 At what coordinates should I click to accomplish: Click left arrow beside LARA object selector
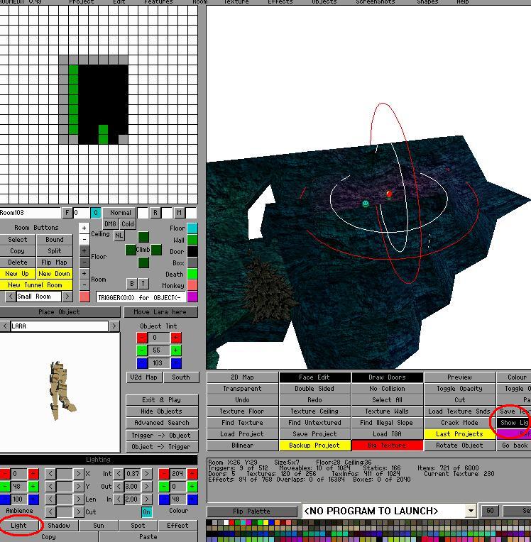pyautogui.click(x=5, y=326)
